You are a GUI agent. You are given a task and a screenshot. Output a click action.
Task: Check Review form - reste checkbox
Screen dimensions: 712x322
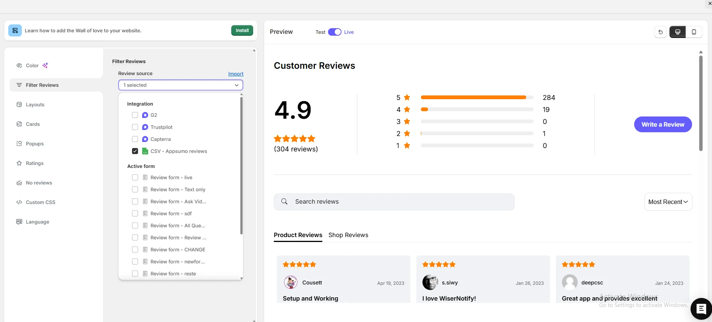pos(135,274)
